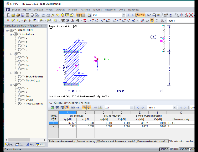Open Print Preview from the toolbar
Image resolution: width=198 pixels, height=152 pixels.
37,15
